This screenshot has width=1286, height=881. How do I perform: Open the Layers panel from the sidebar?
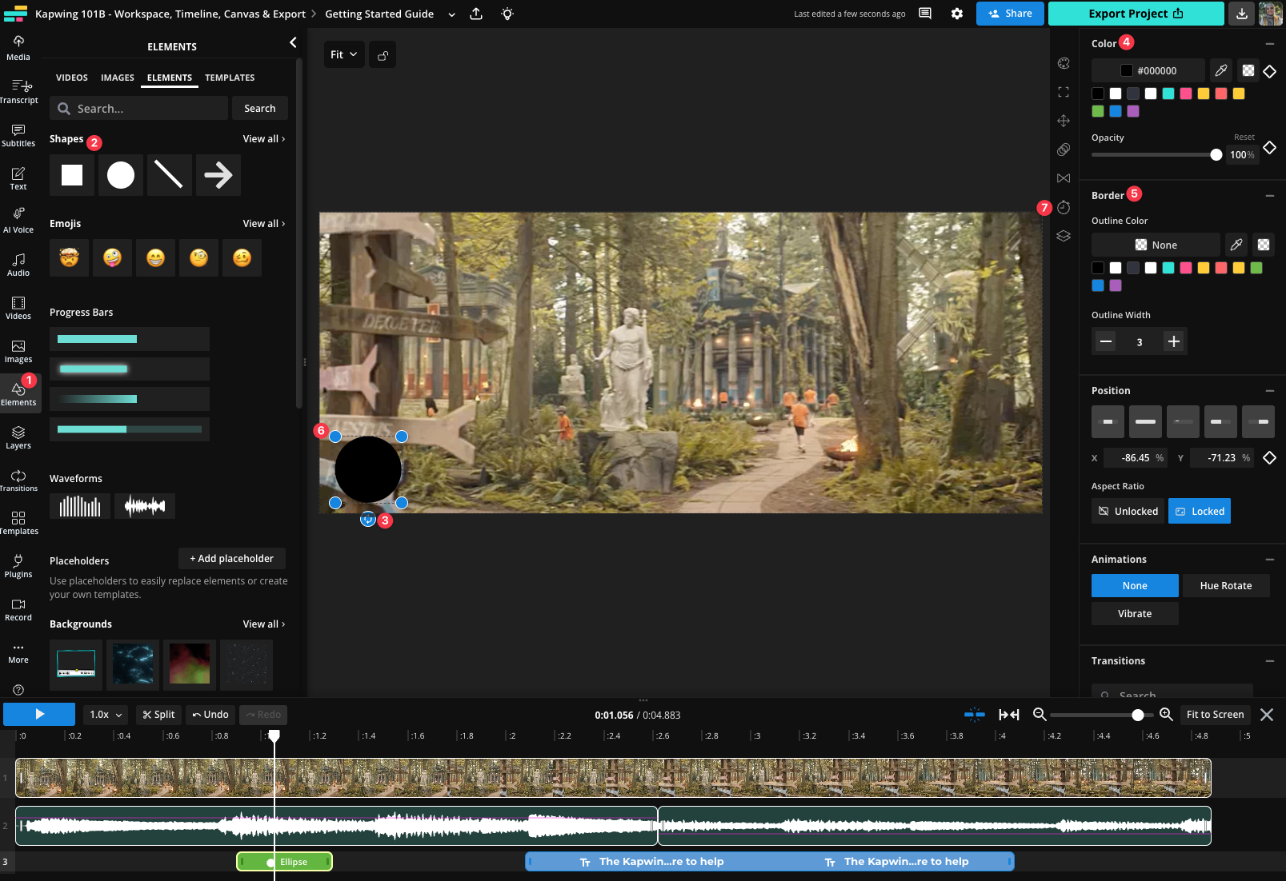[18, 437]
